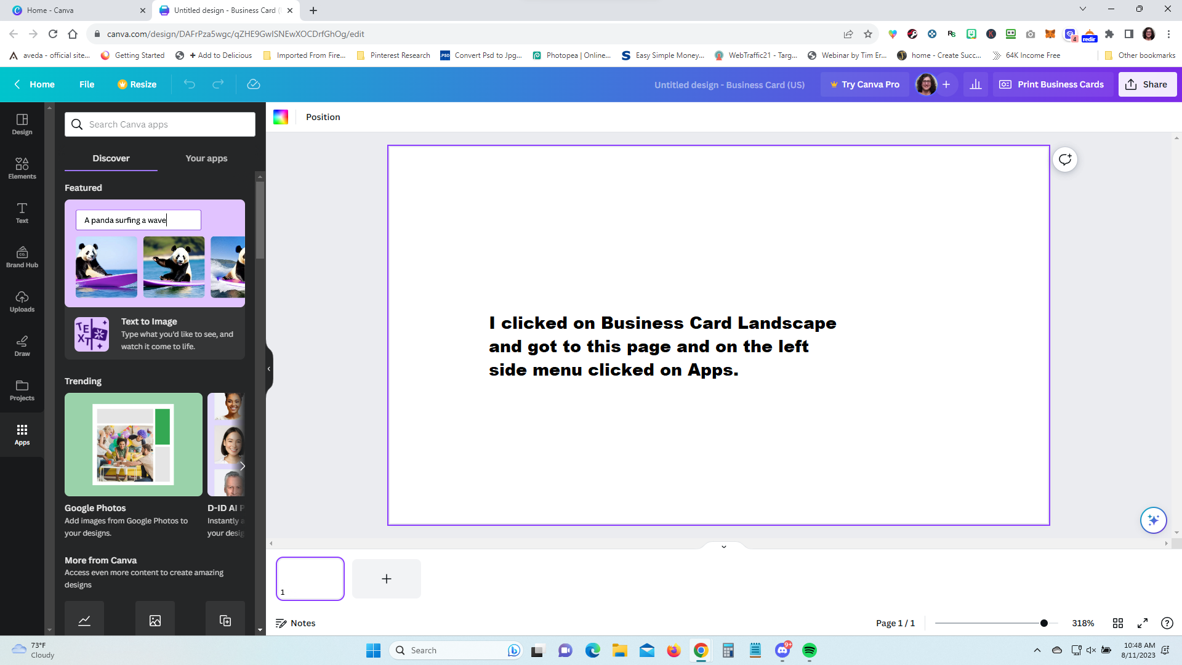Bookmark this page with star icon
This screenshot has height=665, width=1182.
coord(868,34)
